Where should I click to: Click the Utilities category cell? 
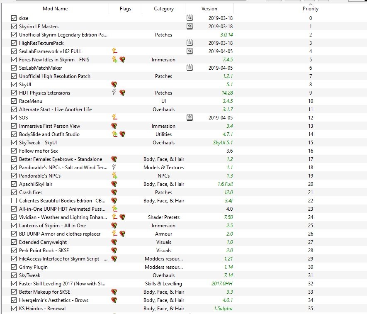tap(164, 134)
